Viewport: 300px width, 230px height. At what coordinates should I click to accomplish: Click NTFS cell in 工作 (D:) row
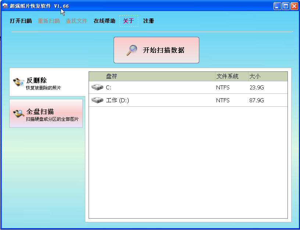[x=223, y=100]
